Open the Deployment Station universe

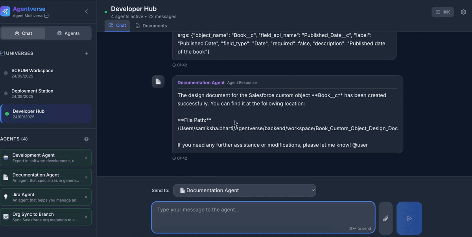coord(32,93)
